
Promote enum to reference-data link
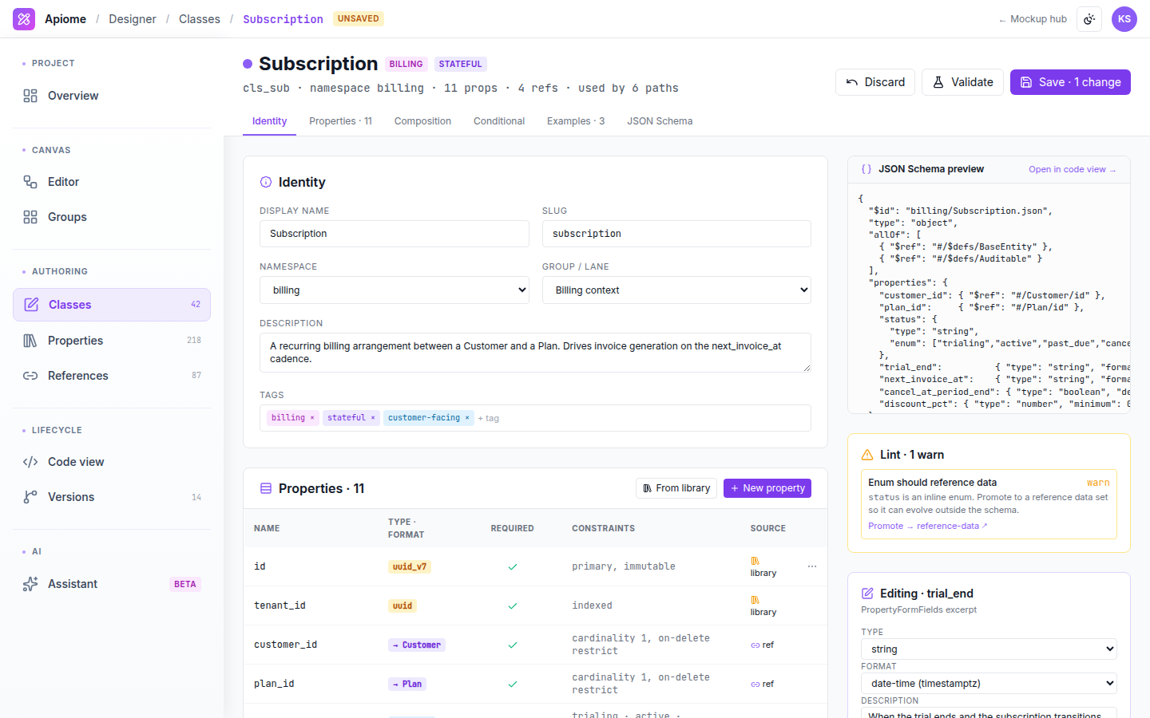pyautogui.click(x=928, y=526)
